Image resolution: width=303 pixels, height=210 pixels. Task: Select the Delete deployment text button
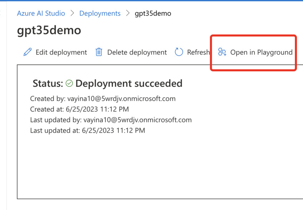pos(137,52)
